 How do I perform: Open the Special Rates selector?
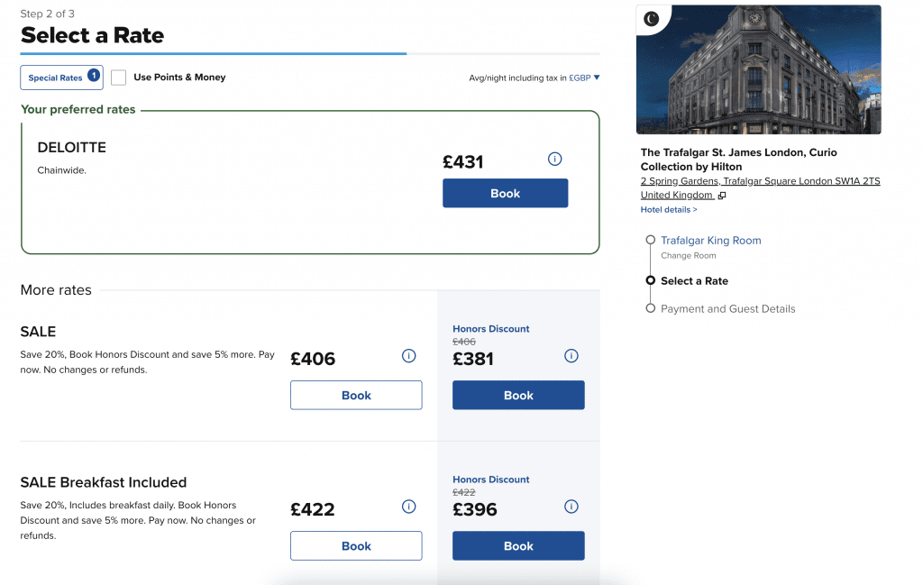tap(62, 78)
